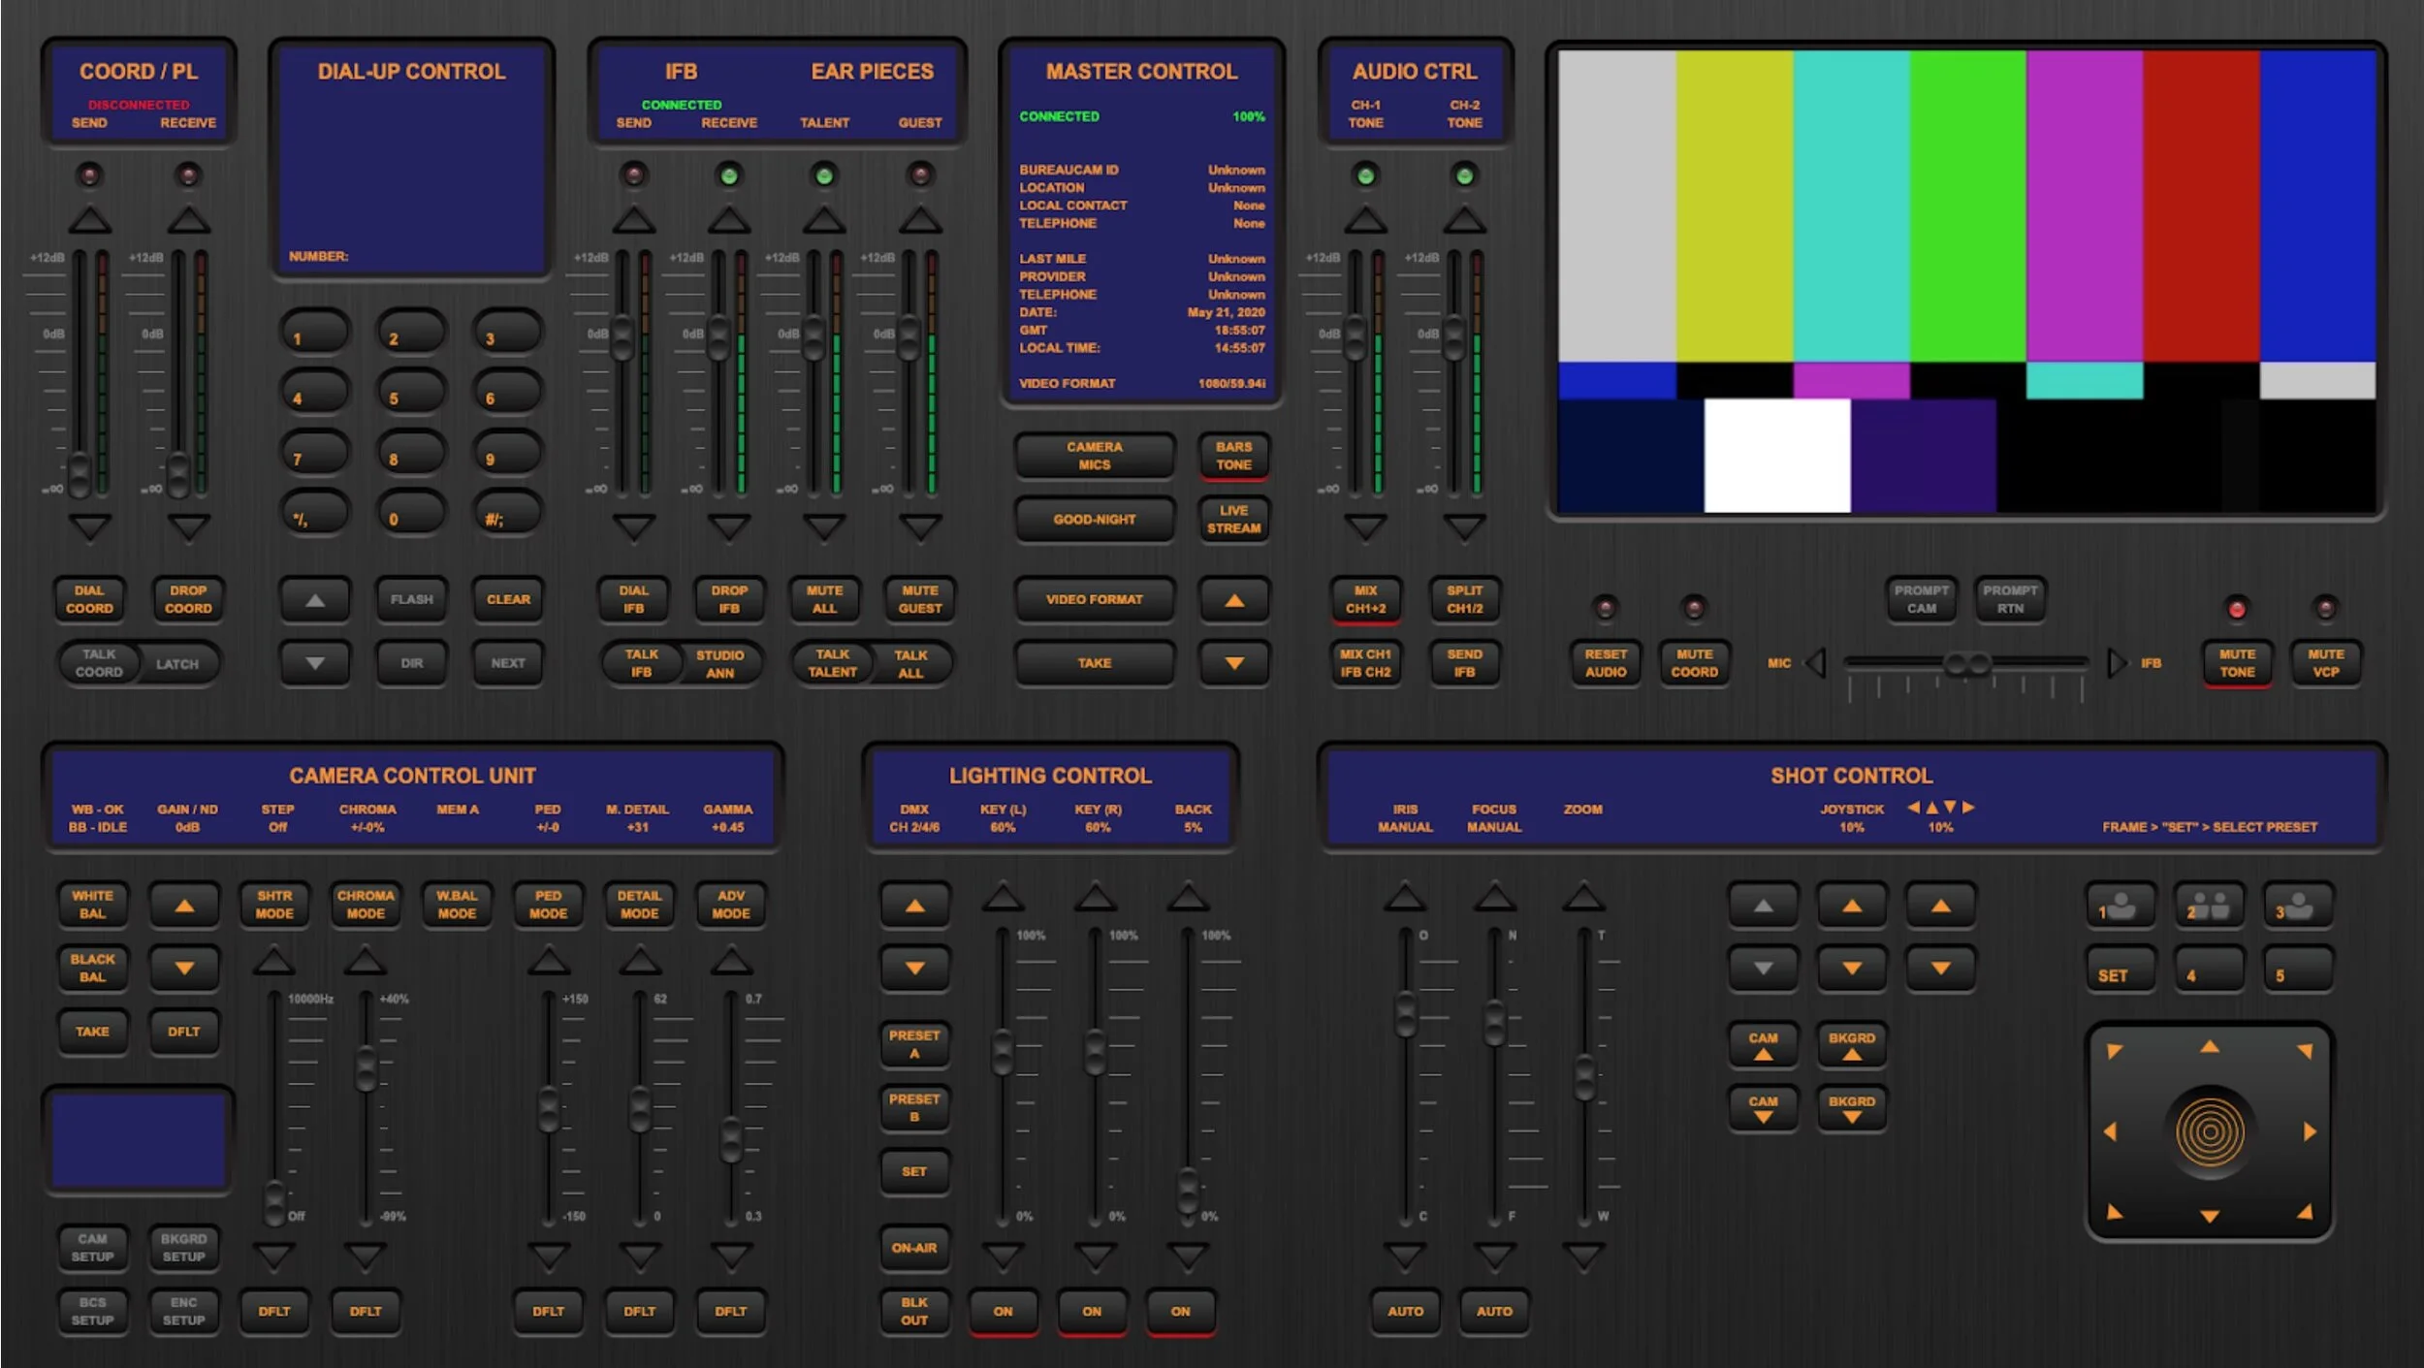Viewport: 2424px width, 1368px height.
Task: Click the CAM up arrow button
Action: coord(1762,1046)
